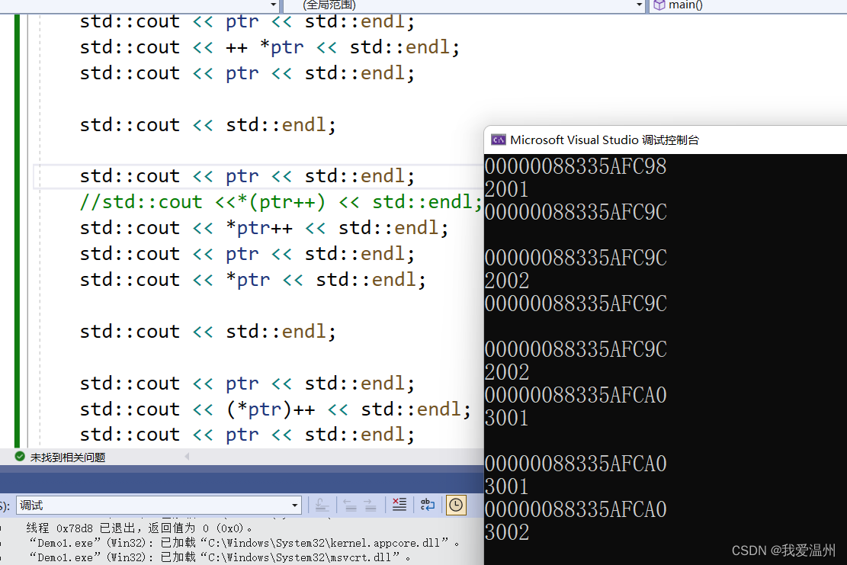
Task: Go to next message in output
Action: click(370, 505)
